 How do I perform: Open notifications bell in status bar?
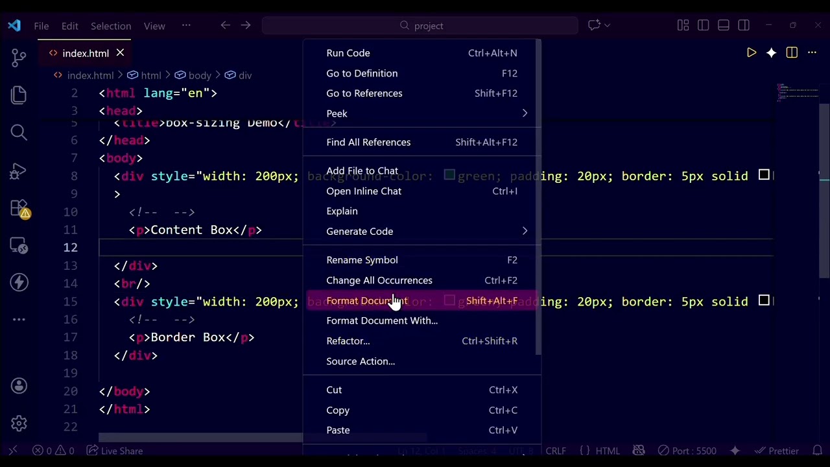[x=817, y=451]
